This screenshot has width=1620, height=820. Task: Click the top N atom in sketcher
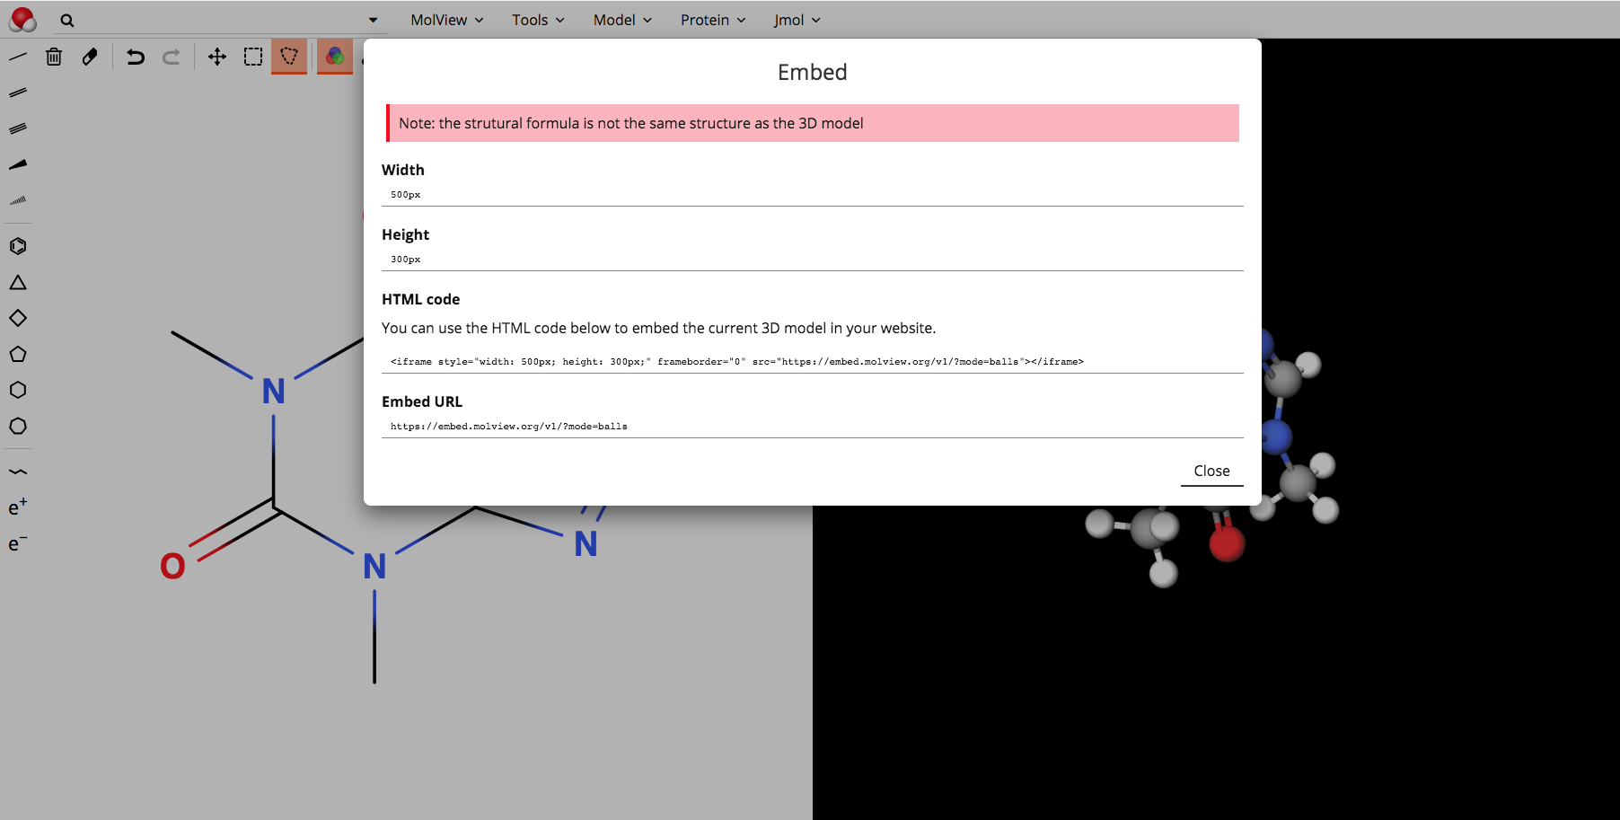(274, 392)
